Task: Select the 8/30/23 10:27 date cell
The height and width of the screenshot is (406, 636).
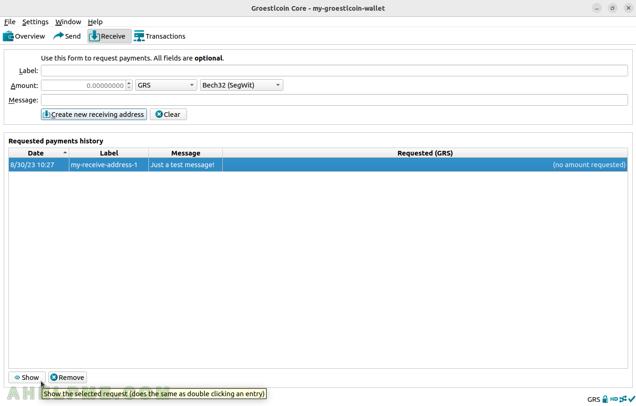Action: coord(39,165)
